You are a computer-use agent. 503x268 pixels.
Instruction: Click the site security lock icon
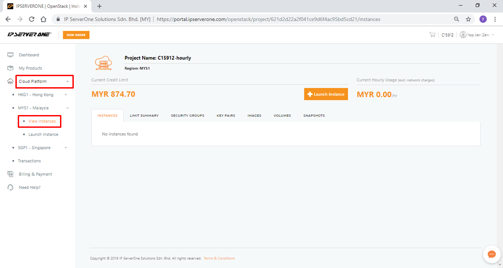[59, 19]
